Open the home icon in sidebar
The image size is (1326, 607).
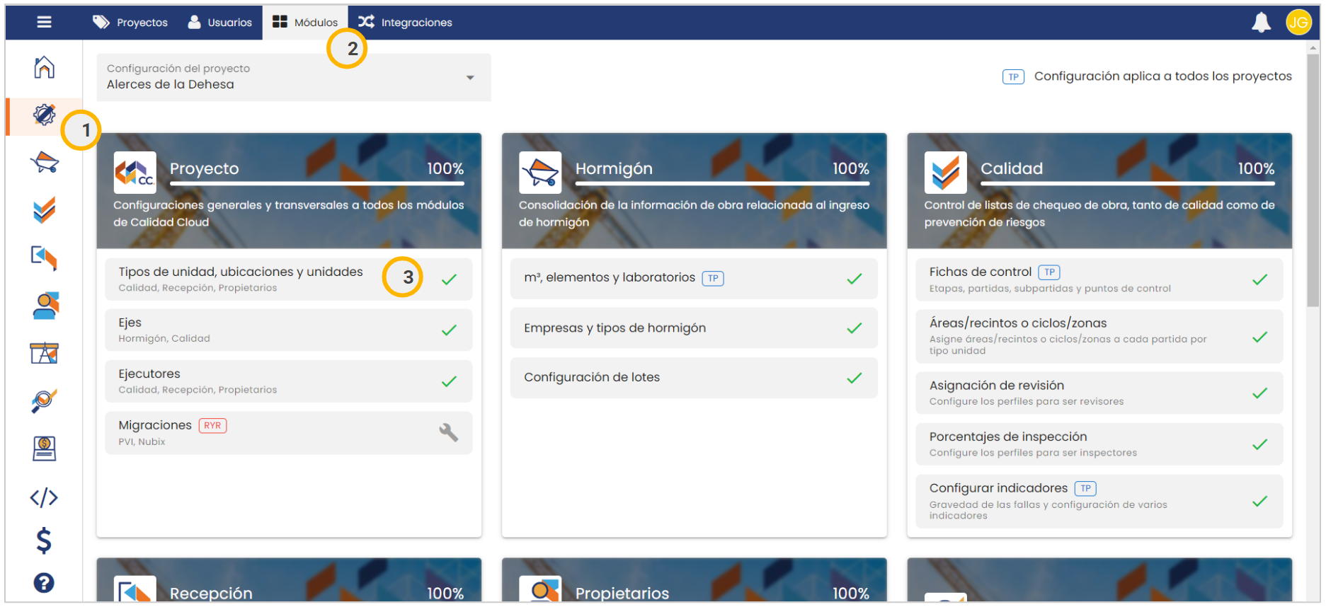[x=44, y=67]
